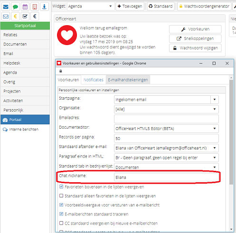Image resolution: width=236 pixels, height=233 pixels.
Task: Open the outlined envelope icon
Action: [6, 16]
